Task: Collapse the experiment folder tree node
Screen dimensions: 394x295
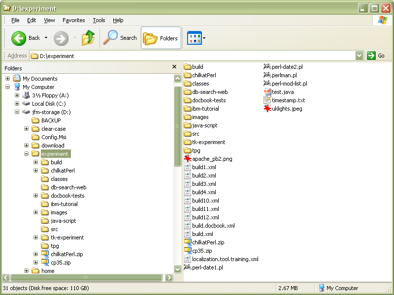Action: click(27, 154)
